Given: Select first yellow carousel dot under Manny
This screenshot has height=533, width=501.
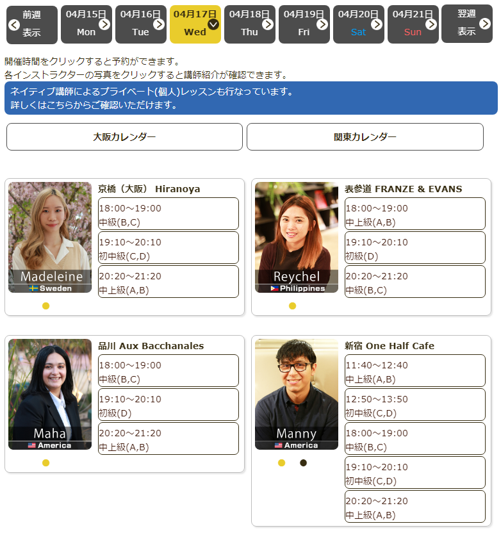Looking at the screenshot, I should pos(281,463).
